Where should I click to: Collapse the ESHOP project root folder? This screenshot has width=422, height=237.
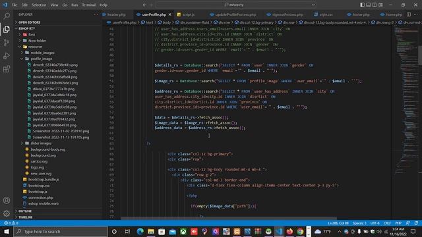[x=26, y=28]
